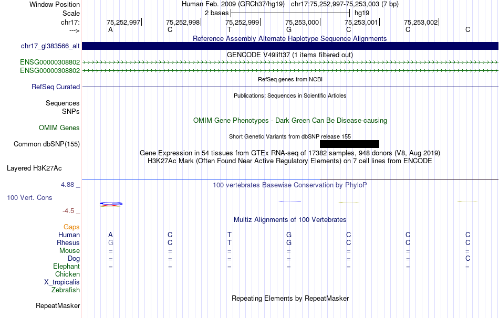Open the RefSeq Curated track label
The height and width of the screenshot is (318, 499).
tap(56, 87)
